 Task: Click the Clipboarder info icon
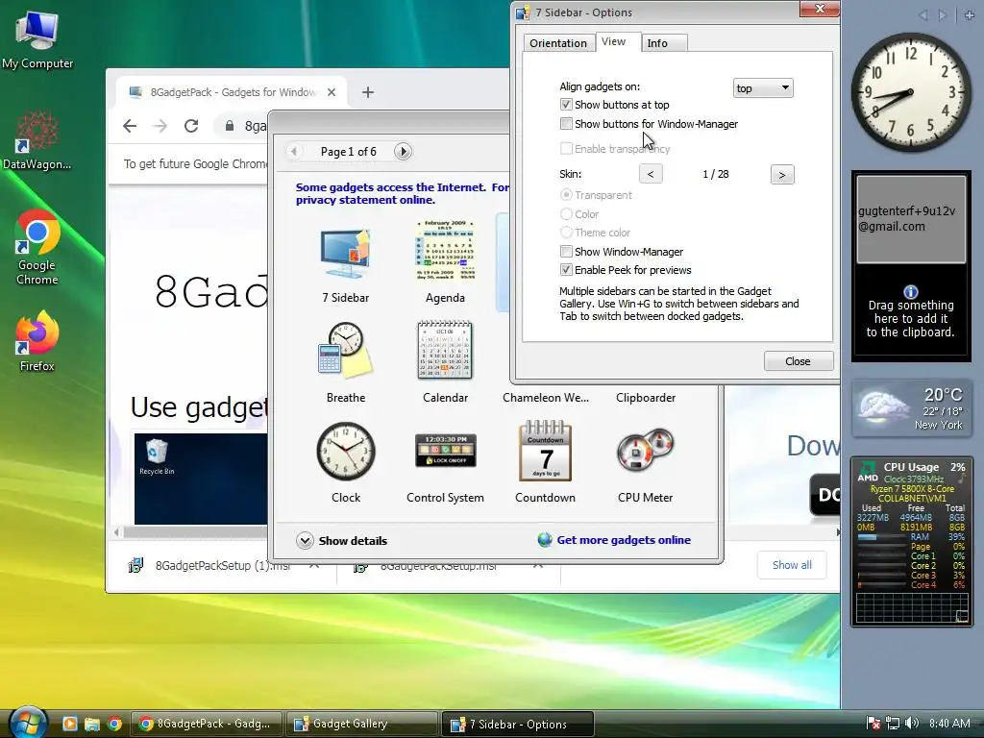pos(911,292)
